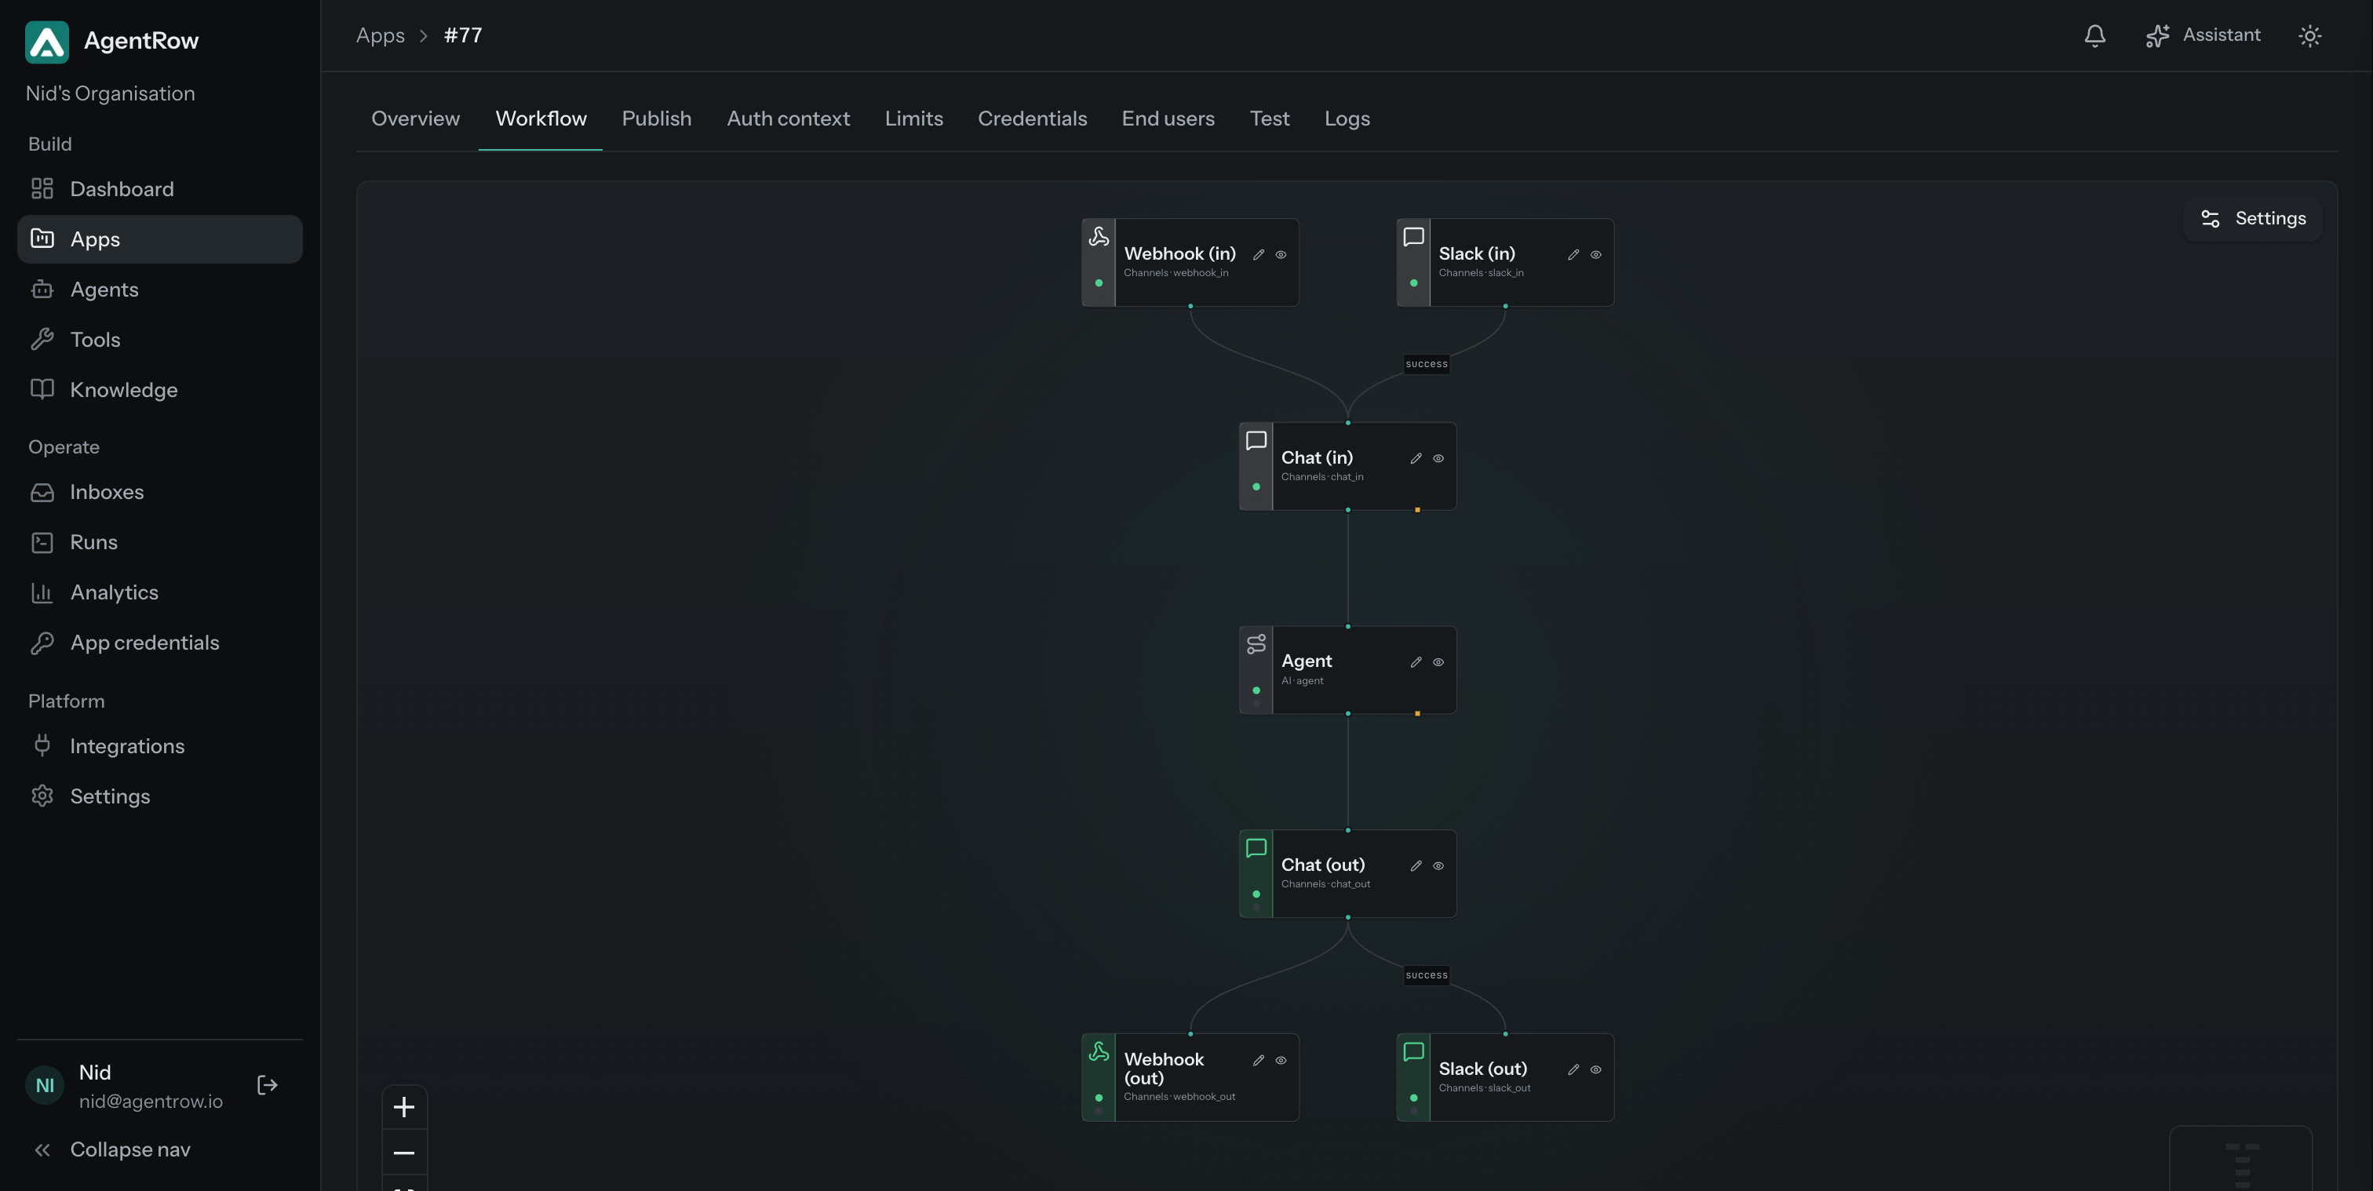Navigate to Apps breadcrumb link
Image resolution: width=2373 pixels, height=1191 pixels.
click(x=381, y=36)
